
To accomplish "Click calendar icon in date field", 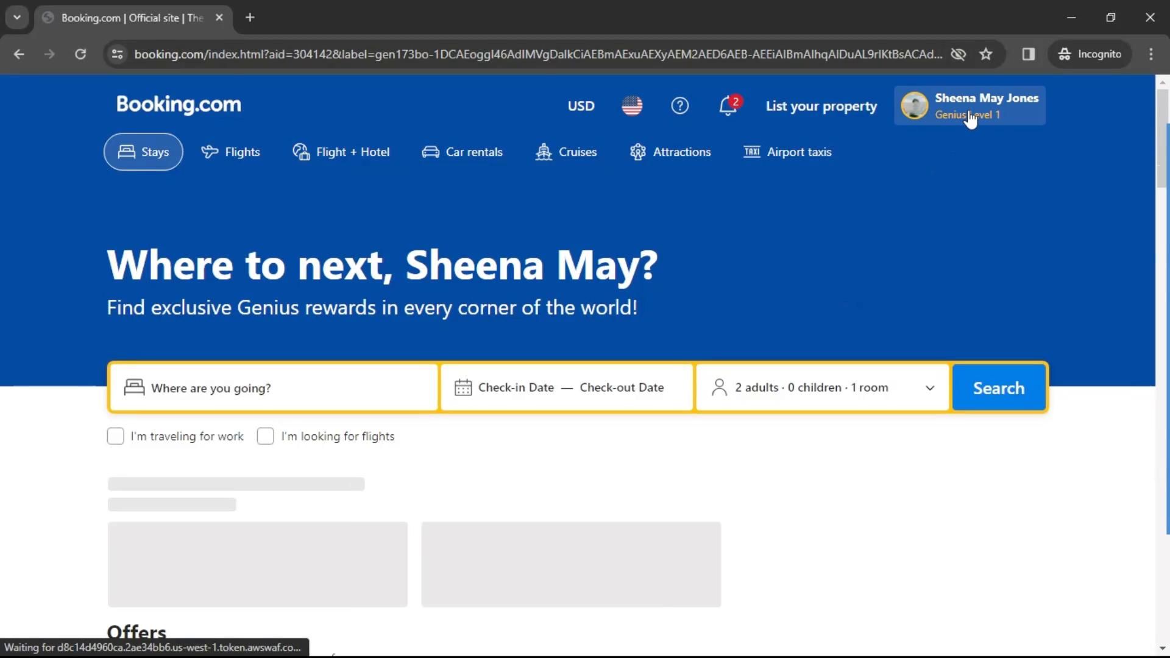I will [463, 387].
